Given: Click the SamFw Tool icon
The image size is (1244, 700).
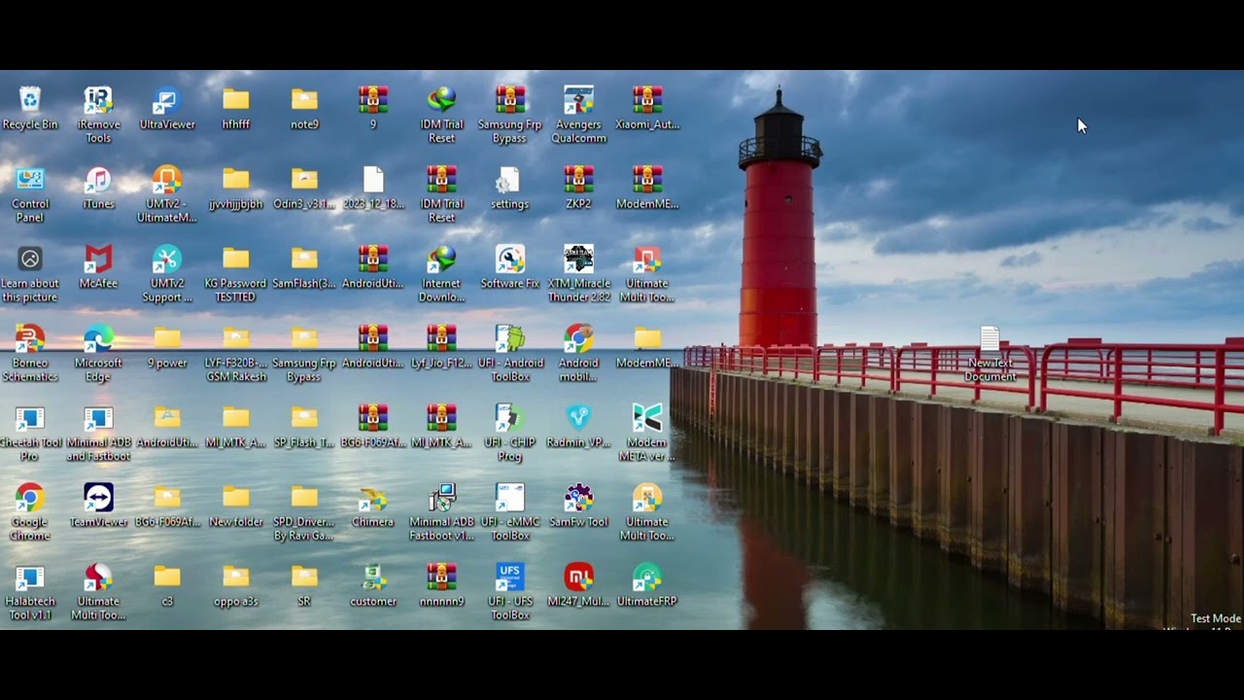Looking at the screenshot, I should 578,499.
